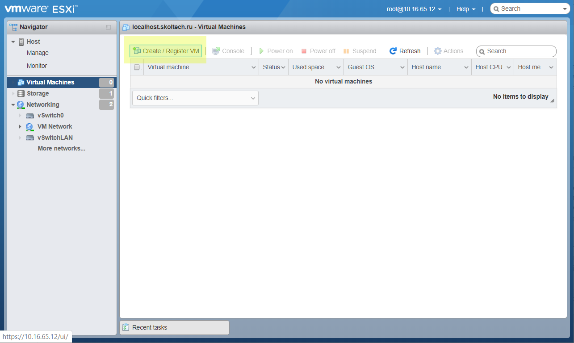Click the orange Suspend pause icon

pos(346,51)
